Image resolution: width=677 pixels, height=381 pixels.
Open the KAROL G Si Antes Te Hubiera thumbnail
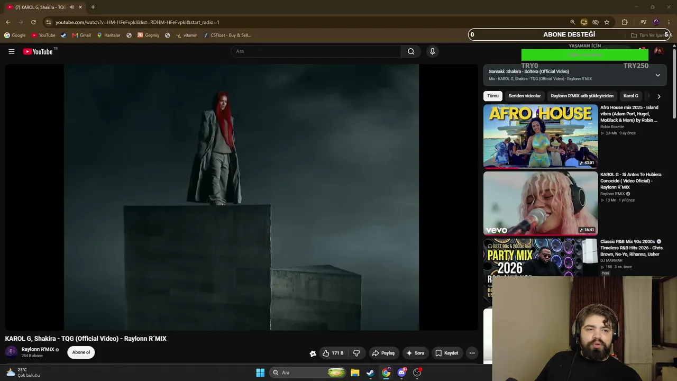pos(541,204)
